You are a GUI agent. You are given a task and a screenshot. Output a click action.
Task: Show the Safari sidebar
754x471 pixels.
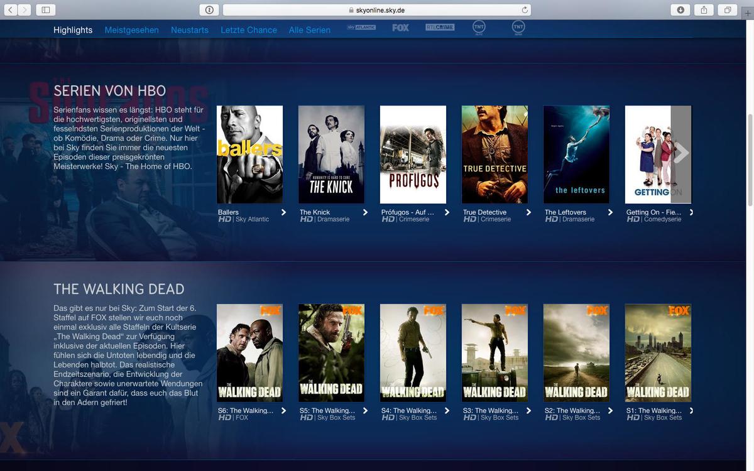click(46, 9)
